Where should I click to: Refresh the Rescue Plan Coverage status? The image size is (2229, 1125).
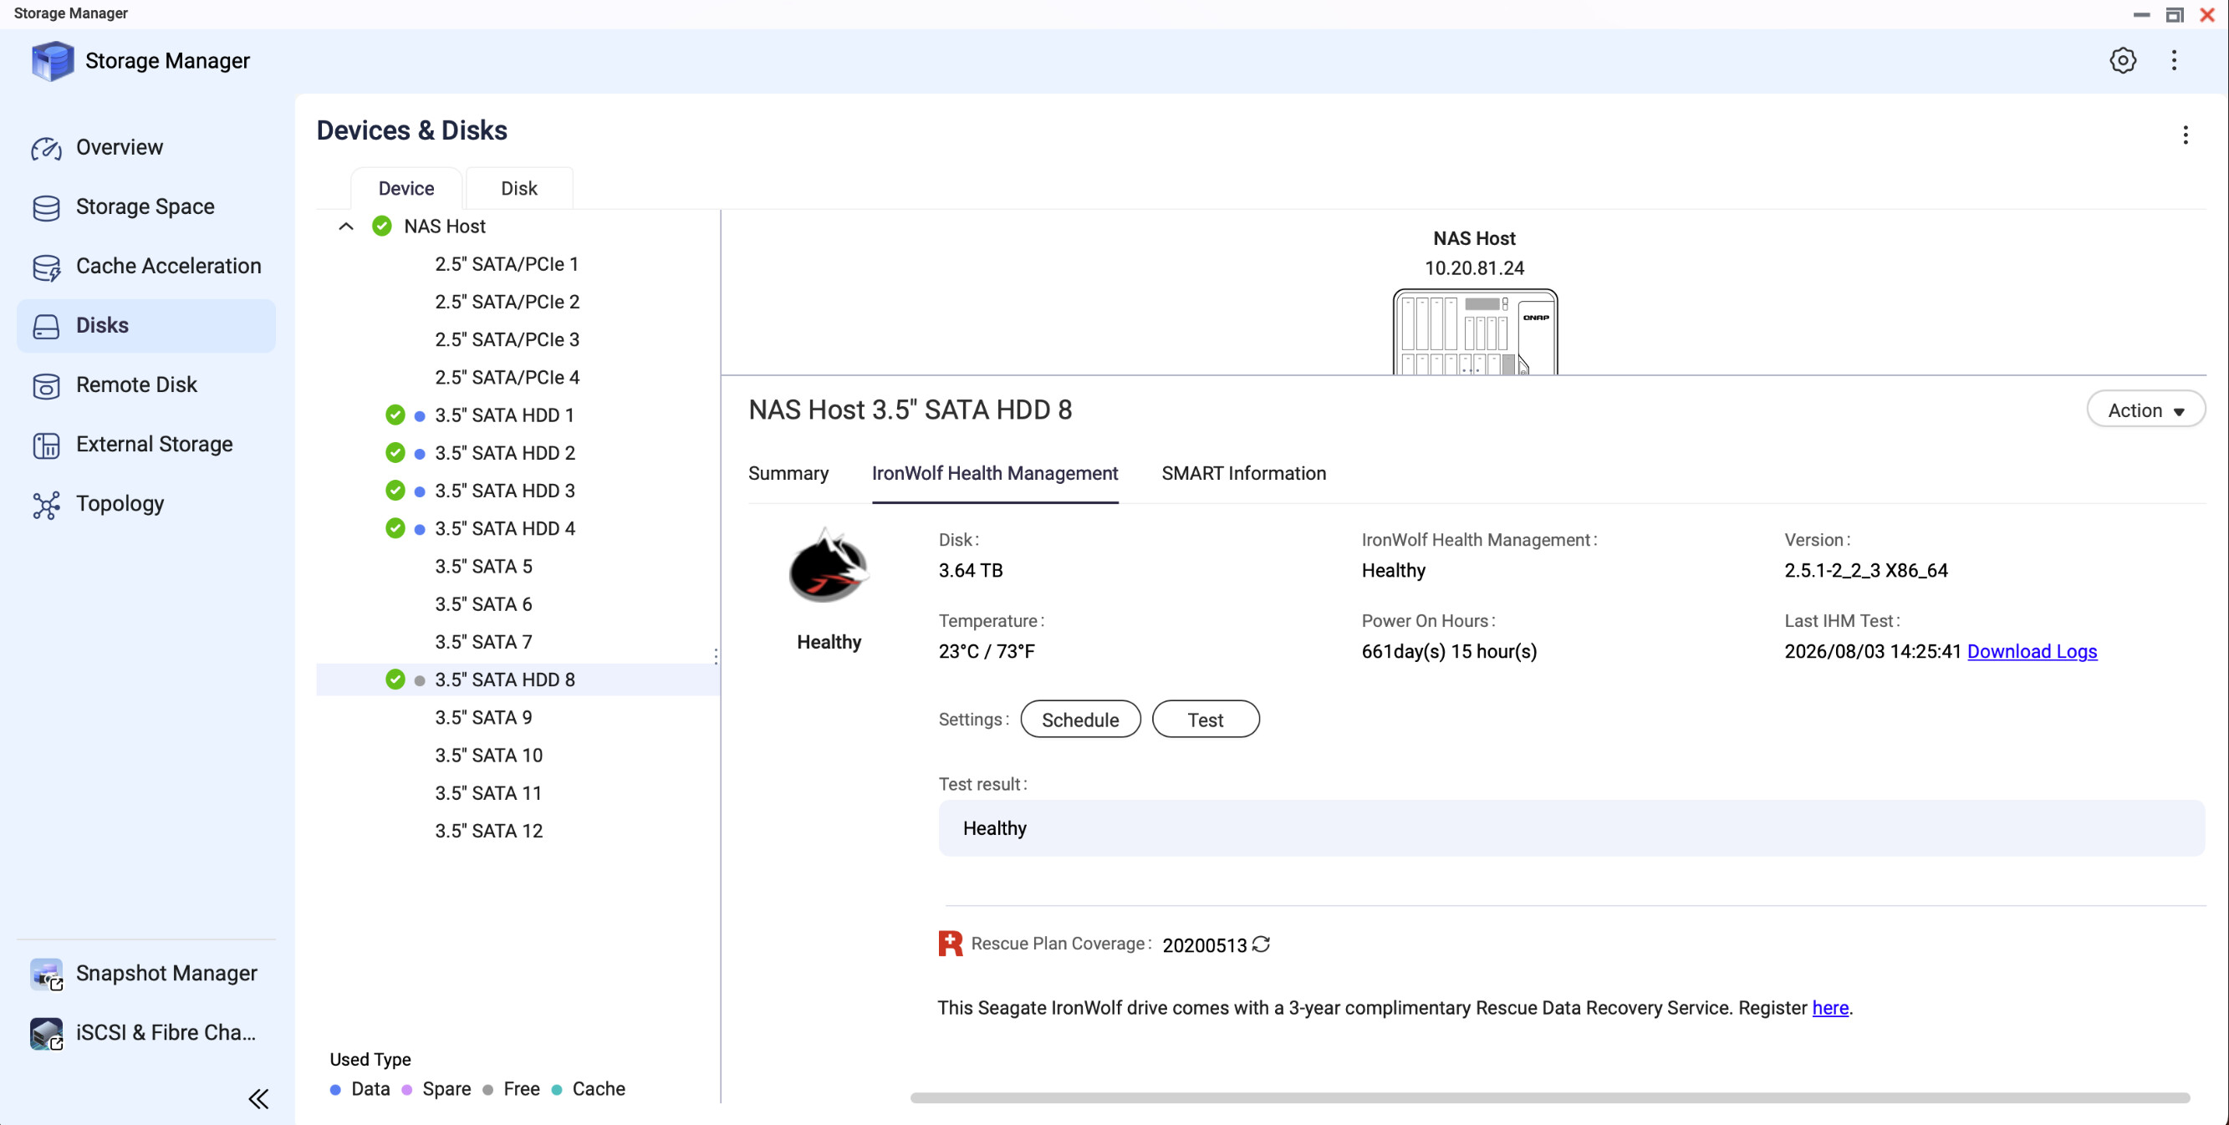click(1261, 944)
